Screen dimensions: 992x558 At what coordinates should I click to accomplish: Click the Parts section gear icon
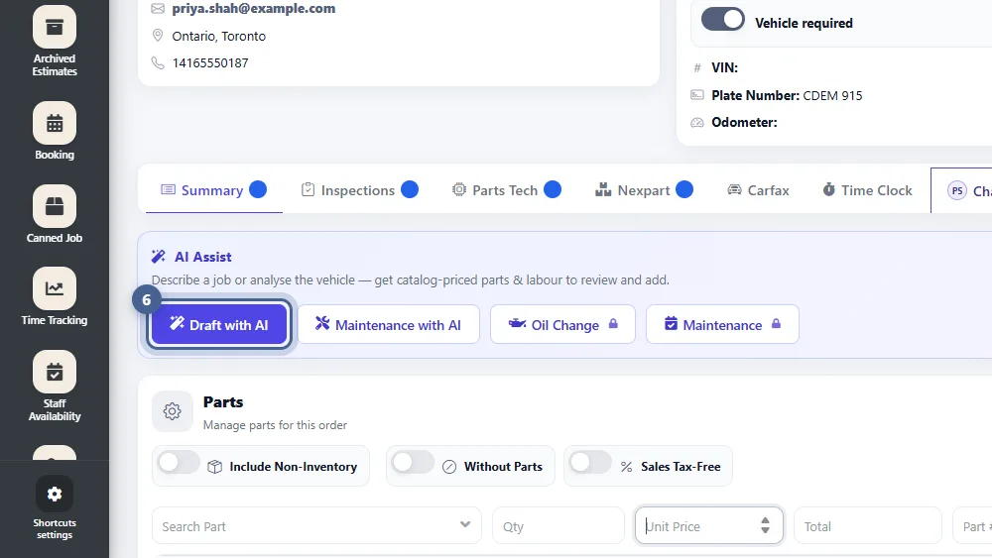click(x=172, y=411)
